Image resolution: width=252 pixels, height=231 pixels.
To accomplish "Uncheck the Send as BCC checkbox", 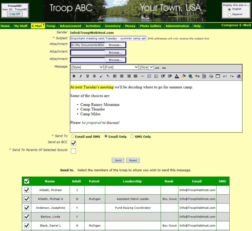I will pyautogui.click(x=73, y=143).
